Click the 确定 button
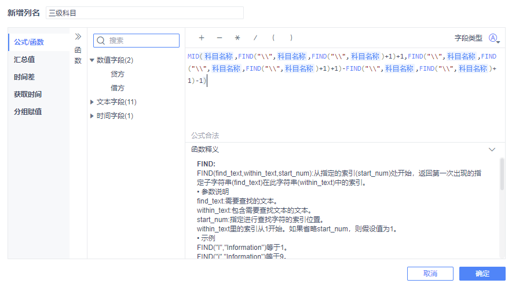Viewport: 512px width, 287px height. pyautogui.click(x=482, y=274)
